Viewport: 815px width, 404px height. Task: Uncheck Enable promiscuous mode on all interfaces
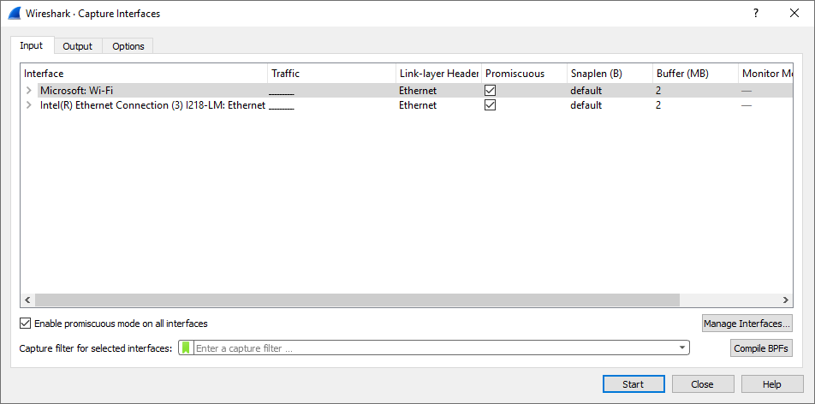(x=26, y=324)
